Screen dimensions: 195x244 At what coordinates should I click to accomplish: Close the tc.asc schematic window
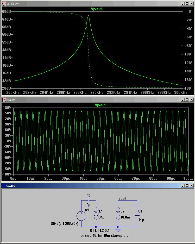click(192, 186)
